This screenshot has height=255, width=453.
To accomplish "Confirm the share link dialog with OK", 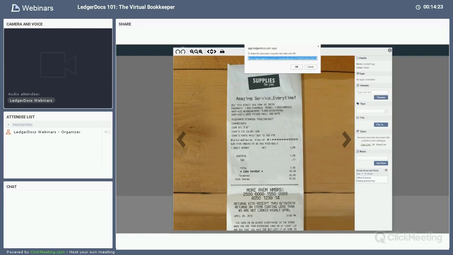I will 297,67.
